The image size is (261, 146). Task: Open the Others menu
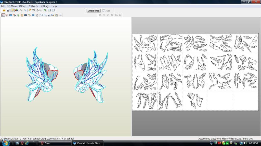(x=23, y=6)
